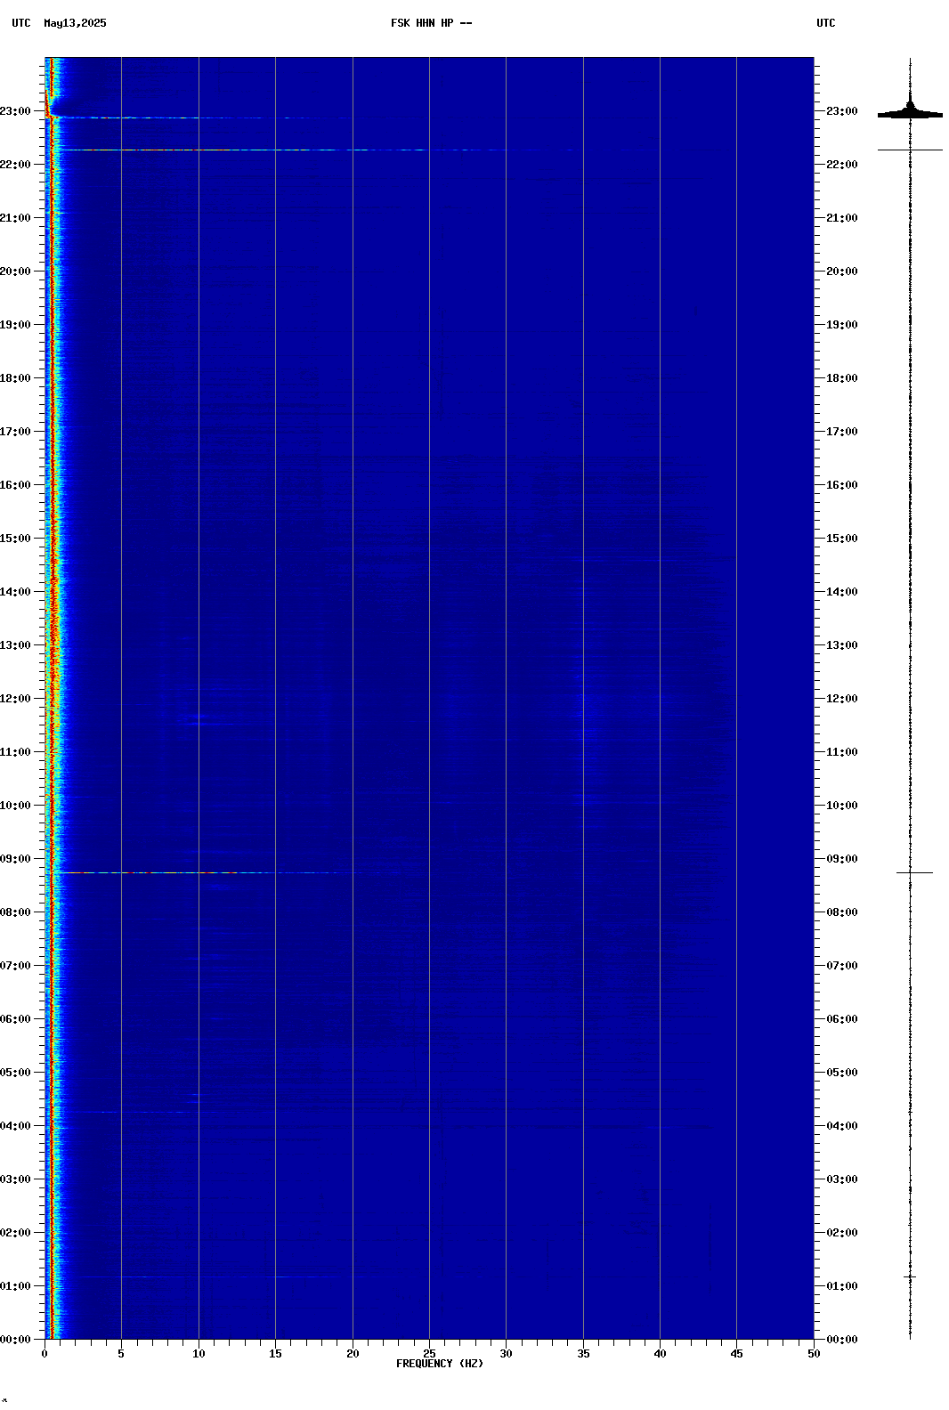This screenshot has height=1410, width=949.
Task: Click the right-axis '06:00' time label
Action: (842, 1019)
